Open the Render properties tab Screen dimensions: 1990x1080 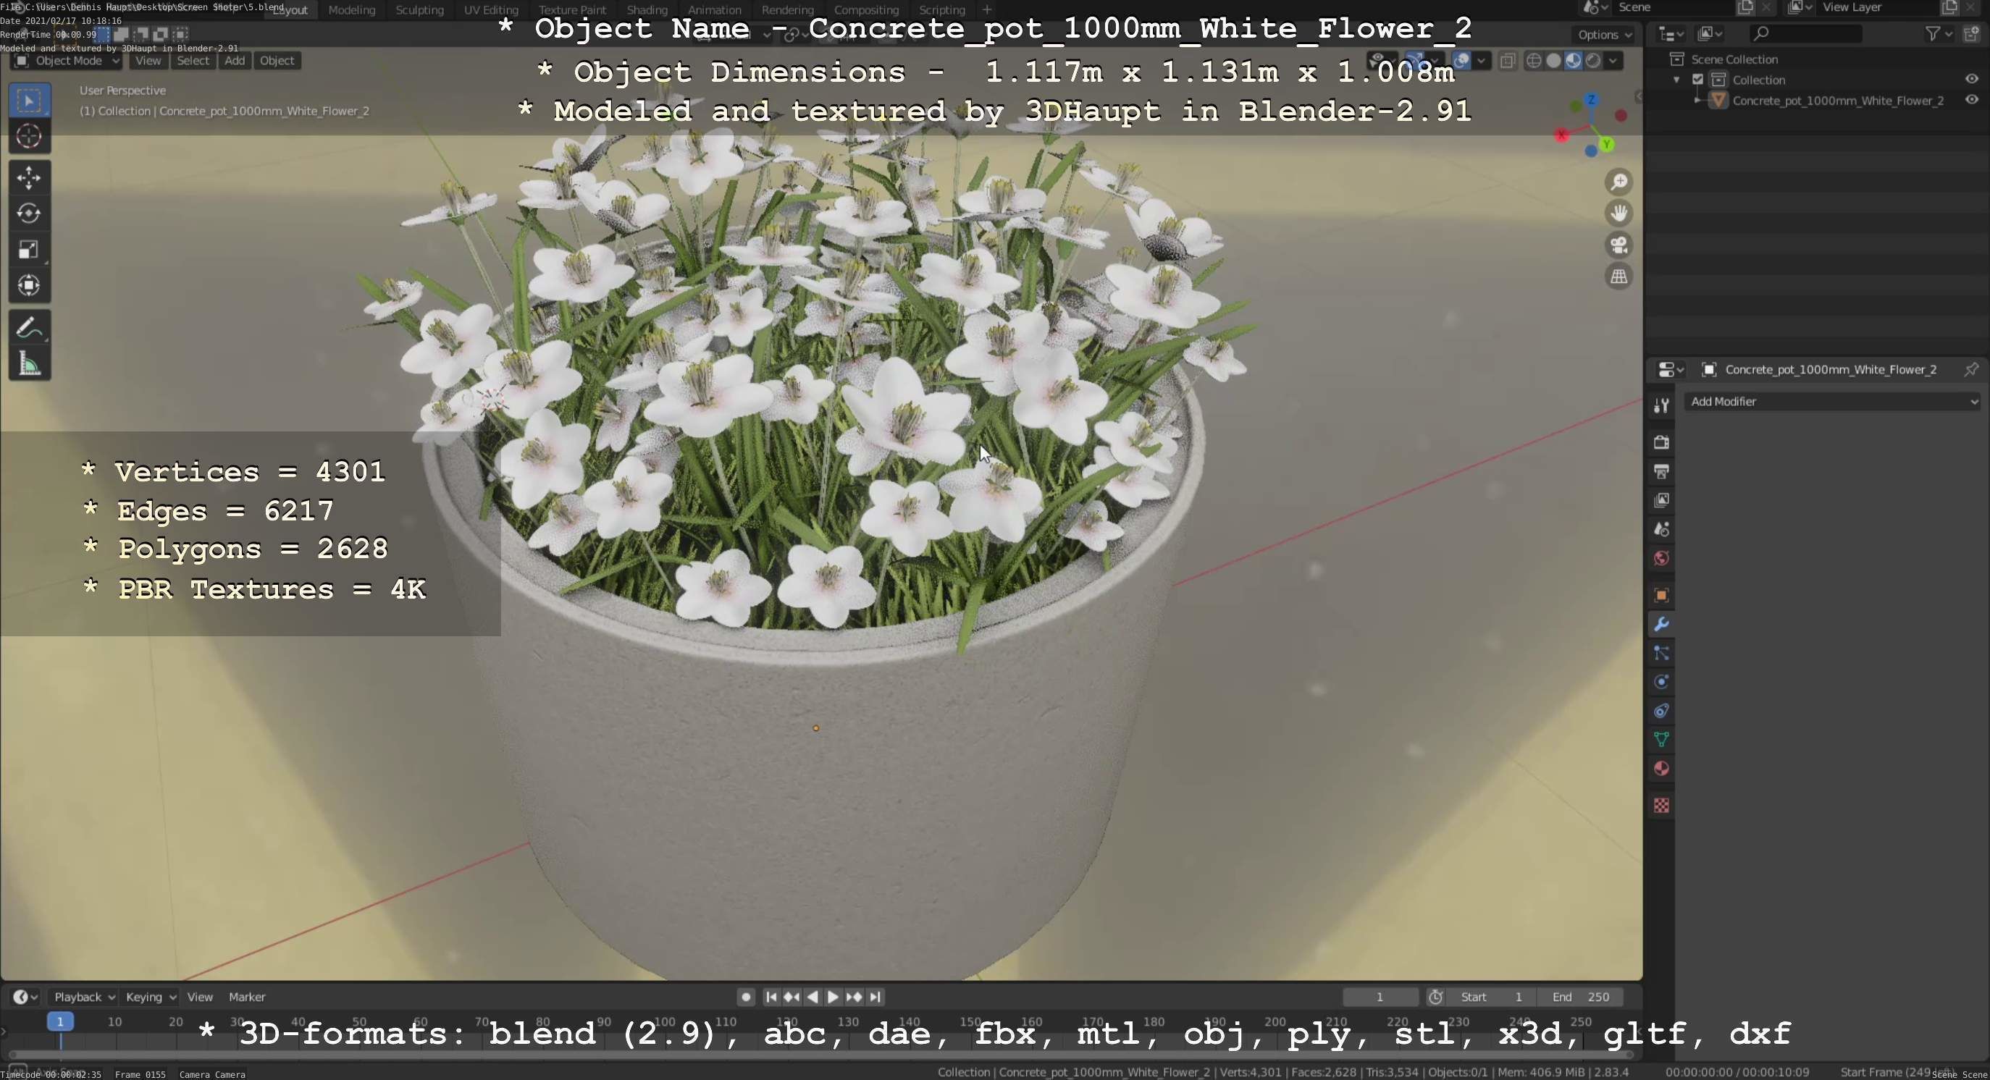(x=1662, y=442)
